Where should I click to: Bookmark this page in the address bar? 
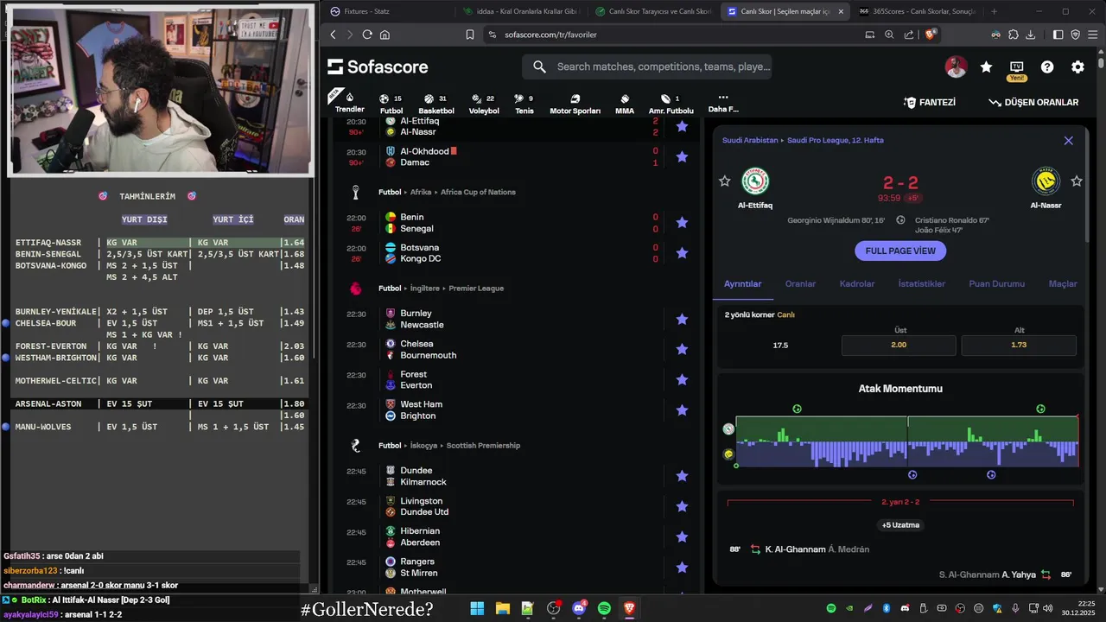(470, 35)
